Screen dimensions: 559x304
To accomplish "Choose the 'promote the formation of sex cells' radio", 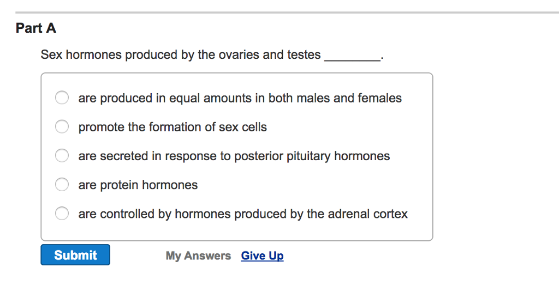I will (x=62, y=127).
